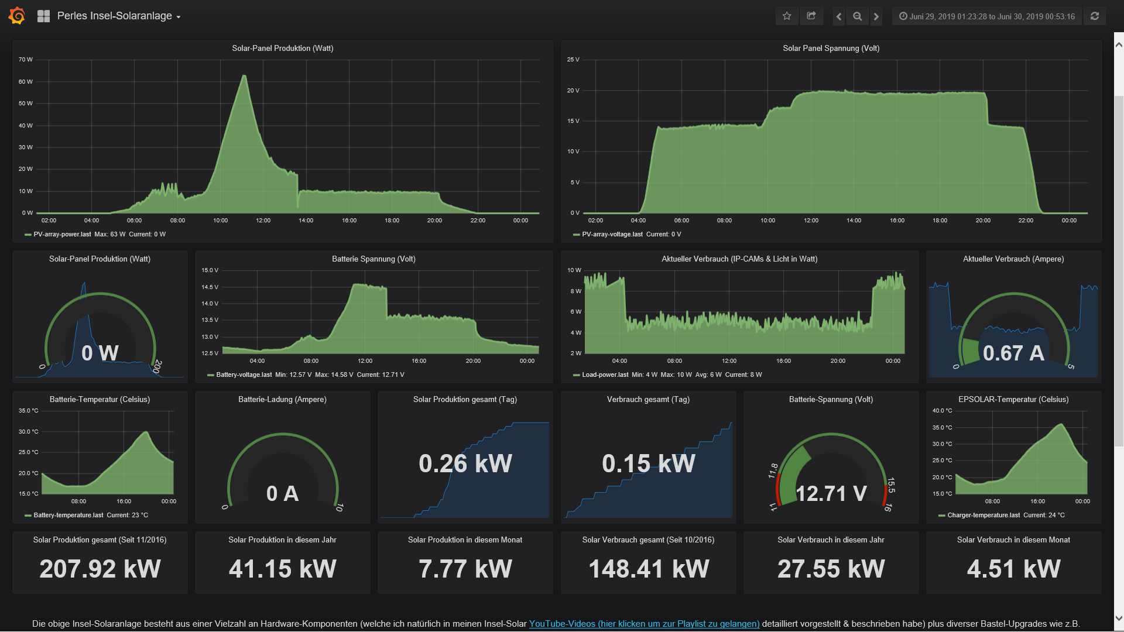
Task: Star this dashboard as favorite
Action: (787, 16)
